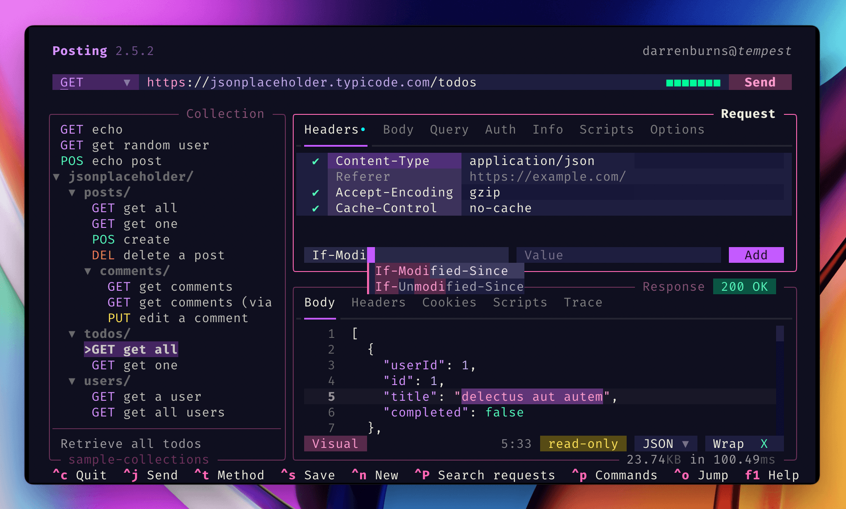Open the JSON response format dropdown
The height and width of the screenshot is (509, 846).
665,444
